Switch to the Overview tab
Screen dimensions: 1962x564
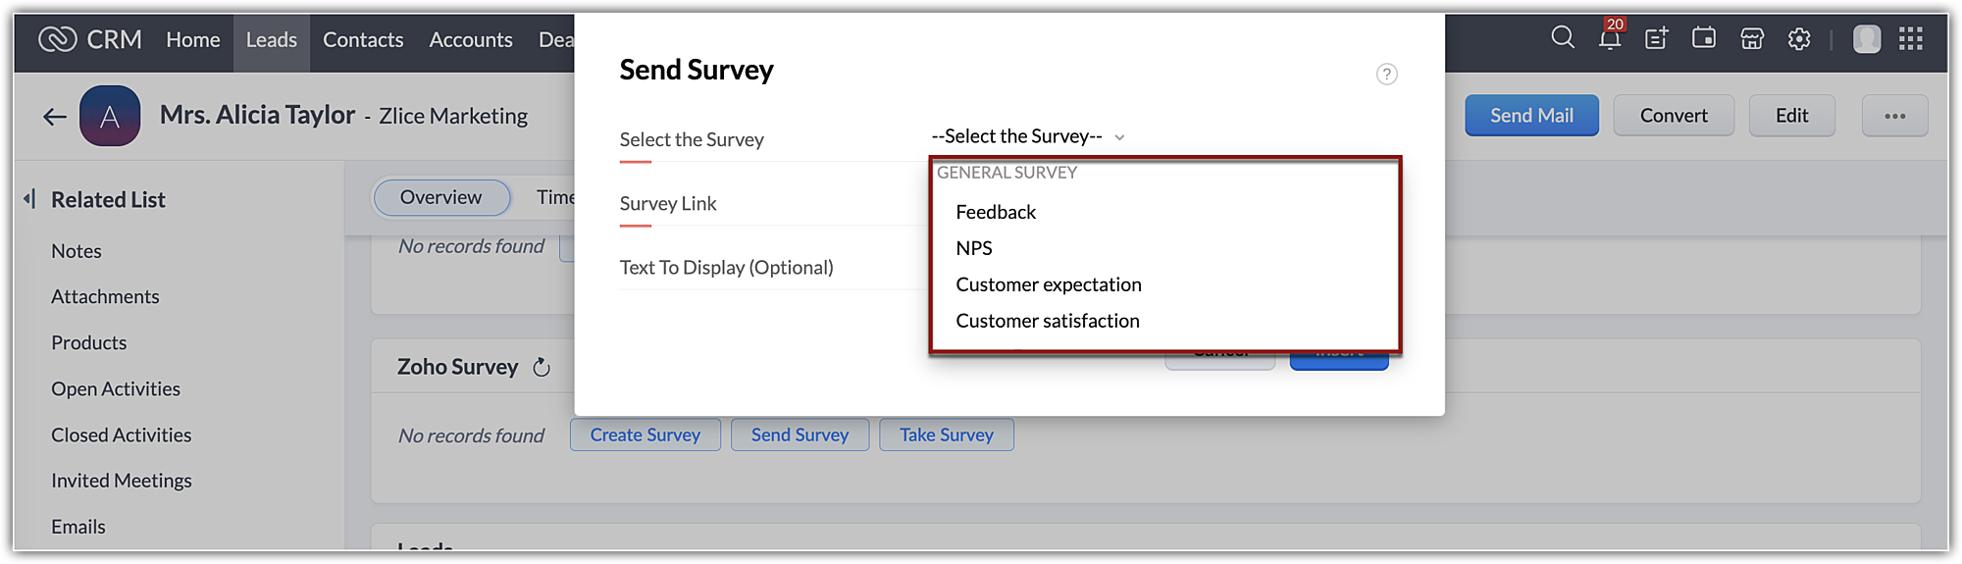click(x=441, y=197)
